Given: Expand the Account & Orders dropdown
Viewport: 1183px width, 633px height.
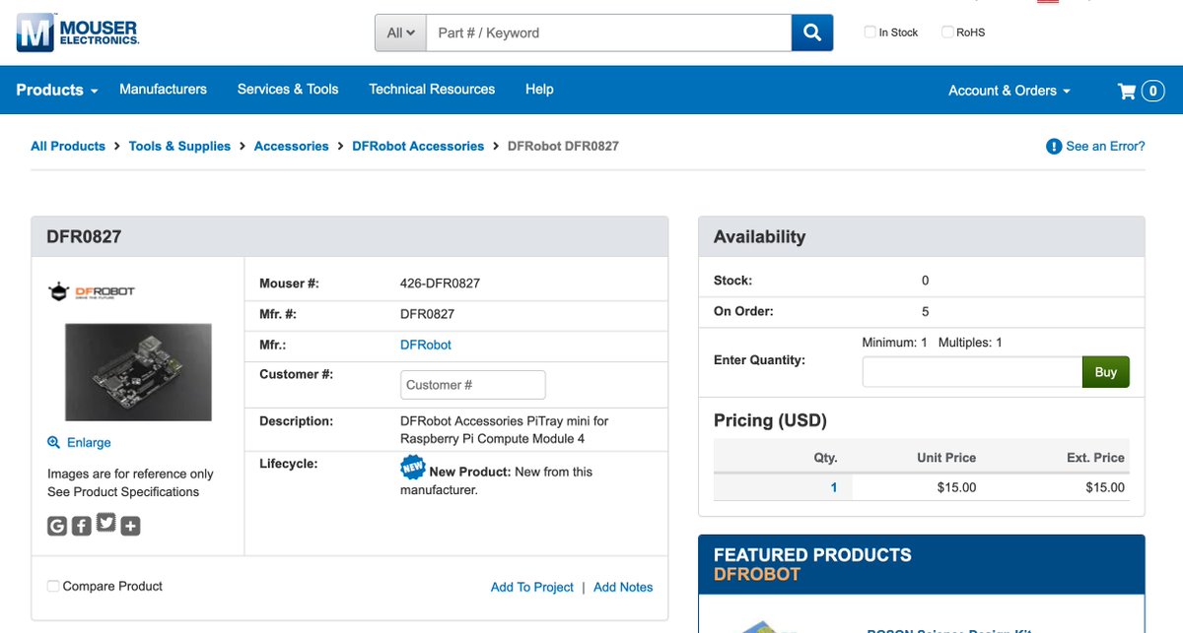Looking at the screenshot, I should [1009, 91].
